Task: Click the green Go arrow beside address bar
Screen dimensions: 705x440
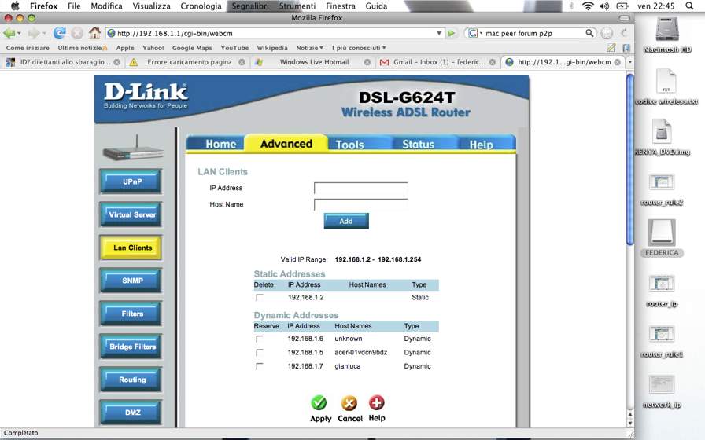Action: [452, 33]
